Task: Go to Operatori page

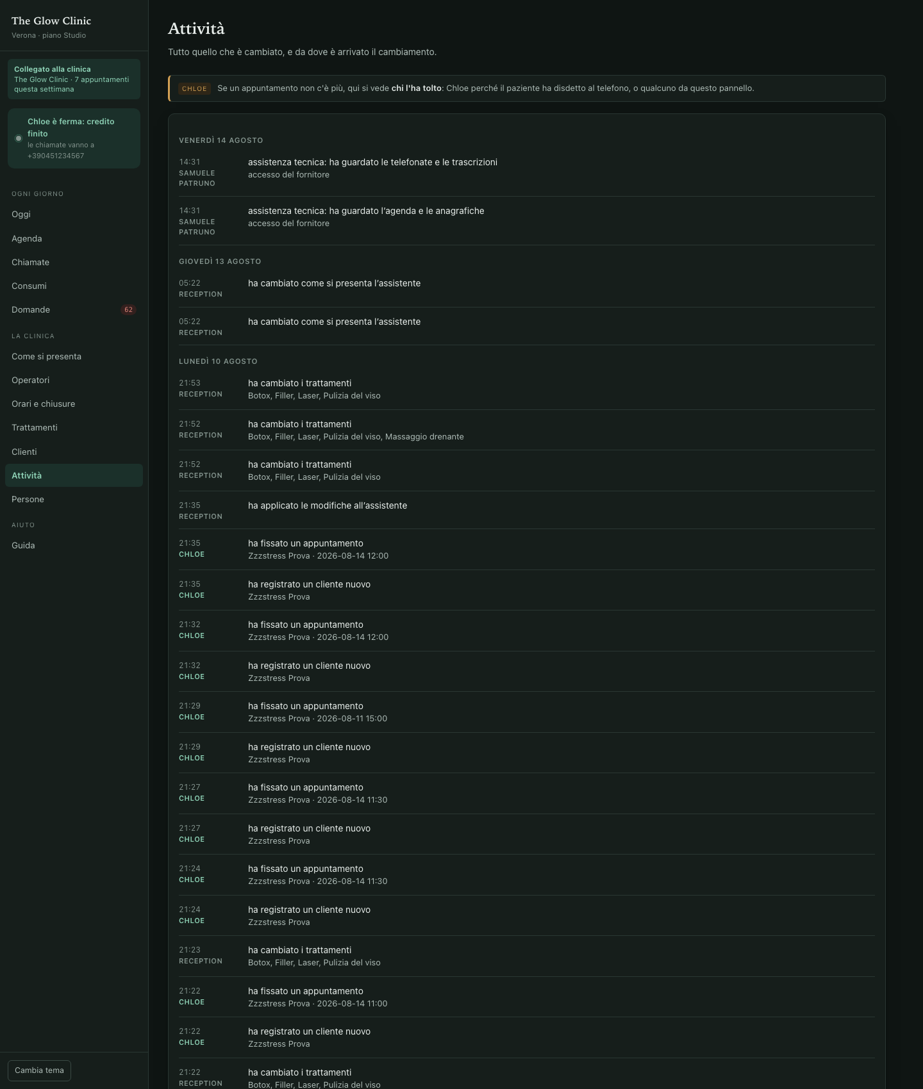Action: pyautogui.click(x=74, y=380)
